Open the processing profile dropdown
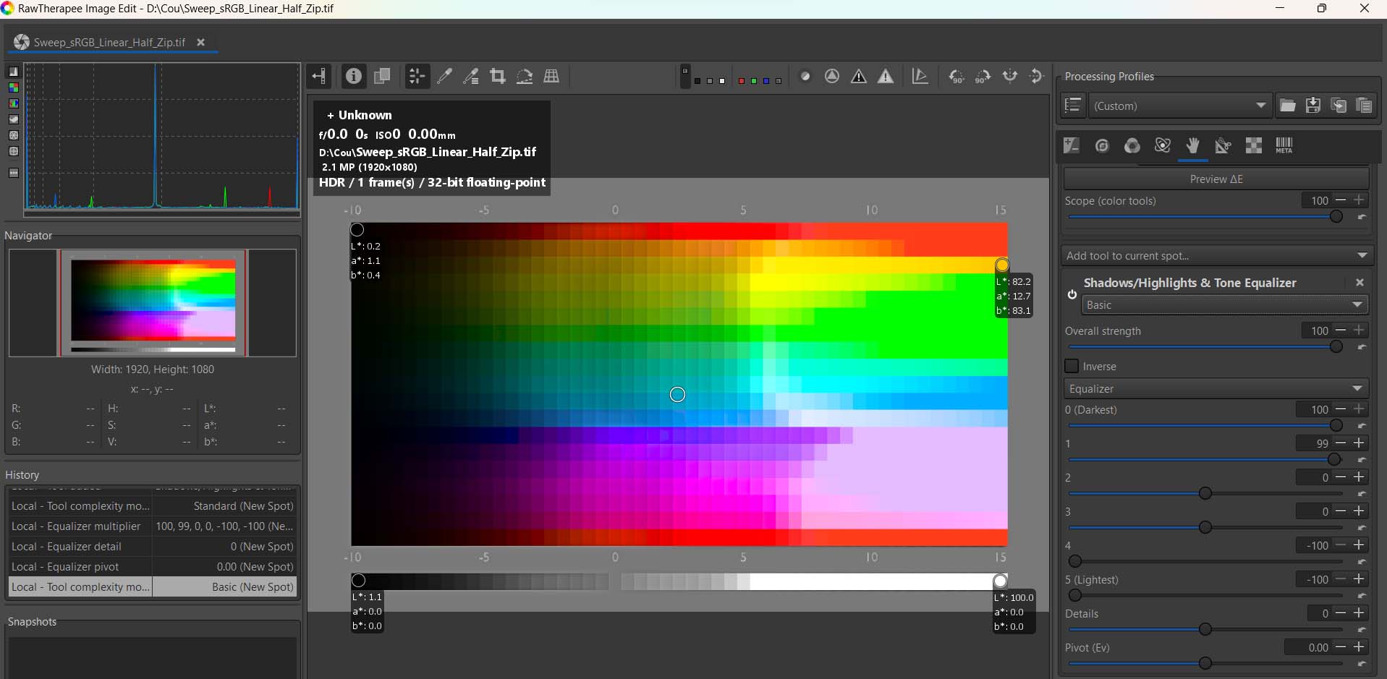Viewport: 1387px width, 679px height. [x=1179, y=106]
